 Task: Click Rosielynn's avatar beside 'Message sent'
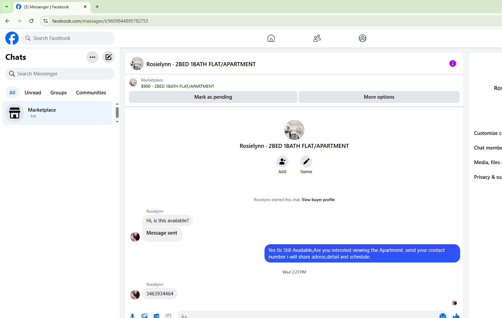135,237
